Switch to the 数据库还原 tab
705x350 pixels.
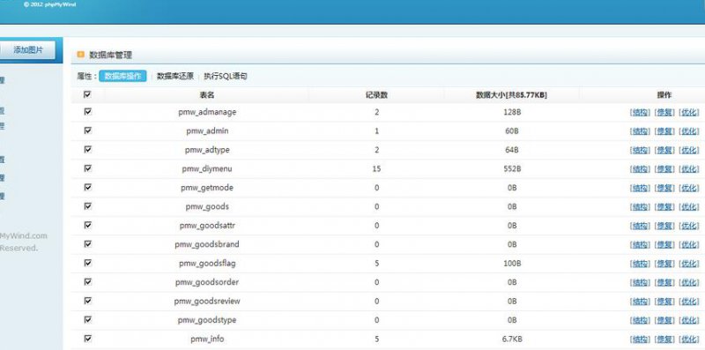(x=174, y=76)
